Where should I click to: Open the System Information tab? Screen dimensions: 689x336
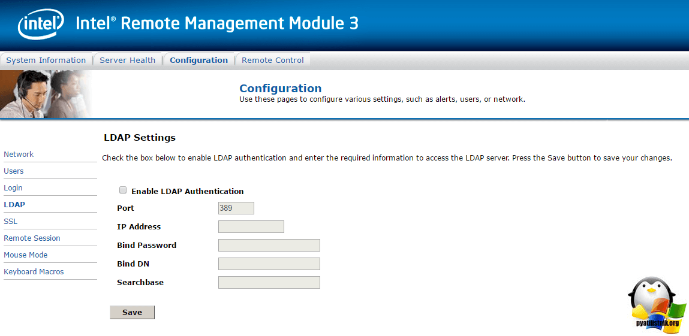coord(46,60)
